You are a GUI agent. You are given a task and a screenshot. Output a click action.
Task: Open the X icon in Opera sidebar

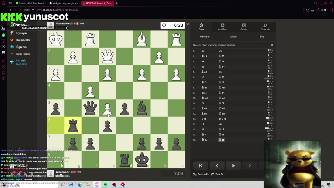pos(3,46)
